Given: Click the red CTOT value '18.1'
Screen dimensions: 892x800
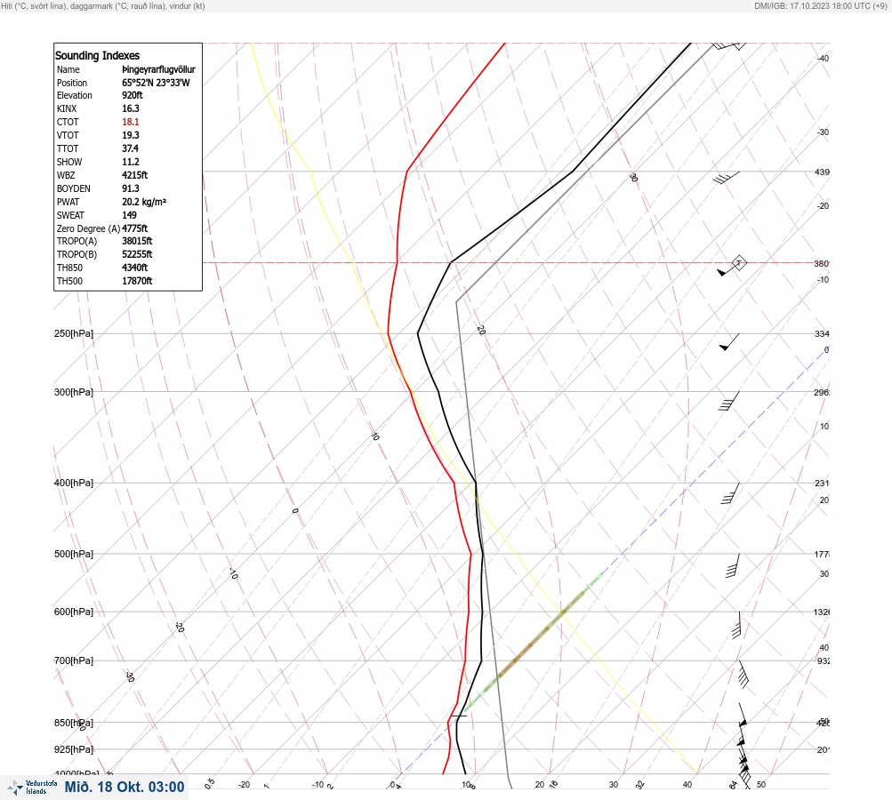Looking at the screenshot, I should click(130, 122).
